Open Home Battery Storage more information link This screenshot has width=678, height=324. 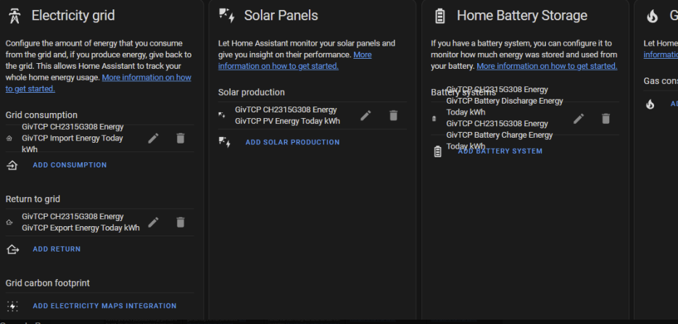(547, 66)
